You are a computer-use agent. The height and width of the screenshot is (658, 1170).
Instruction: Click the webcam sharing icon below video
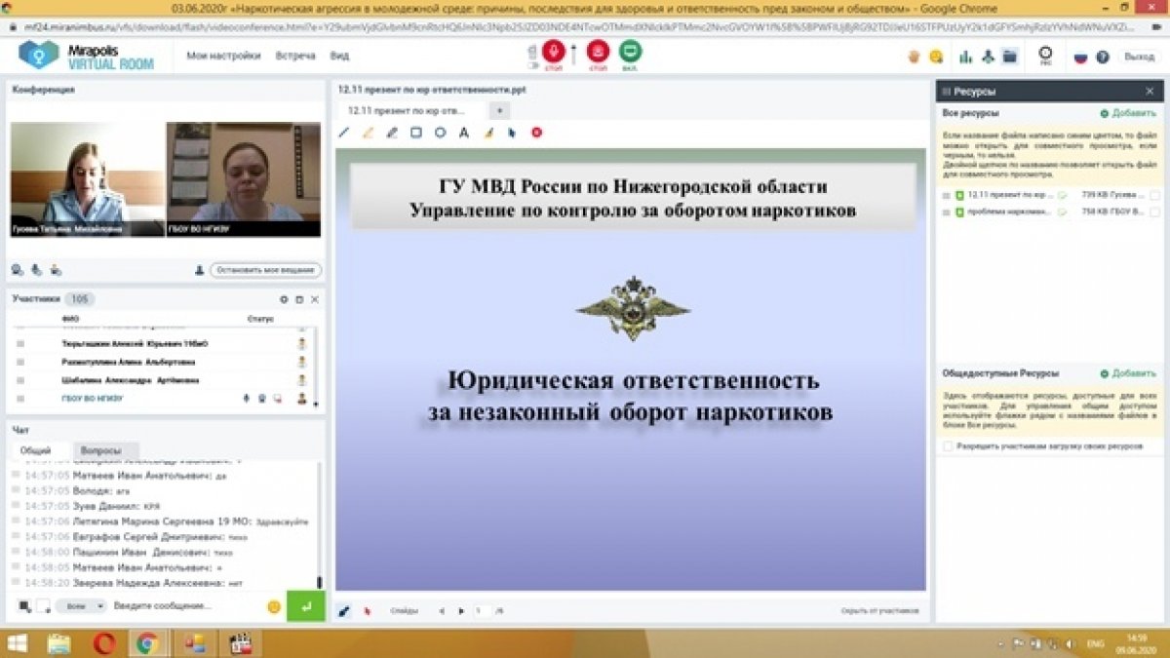coord(17,269)
